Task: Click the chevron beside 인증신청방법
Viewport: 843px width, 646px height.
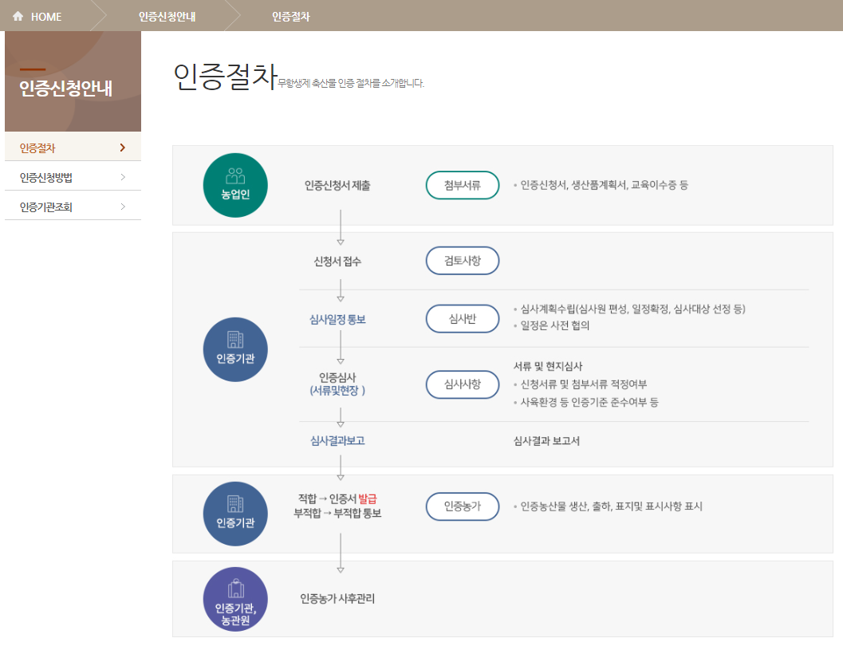Action: pos(123,177)
